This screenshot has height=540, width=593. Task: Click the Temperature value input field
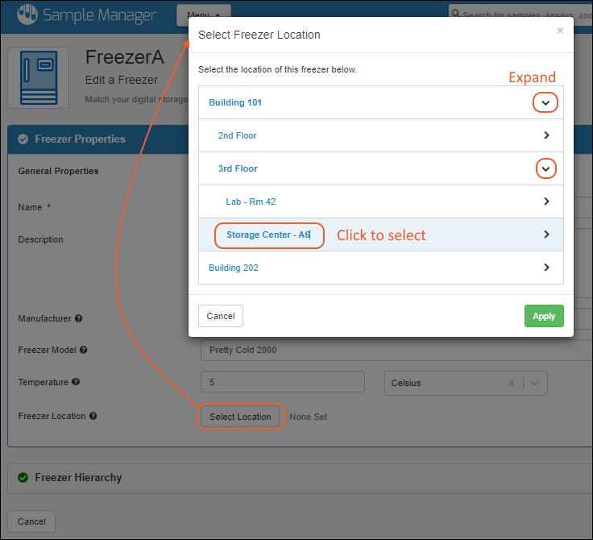[282, 382]
